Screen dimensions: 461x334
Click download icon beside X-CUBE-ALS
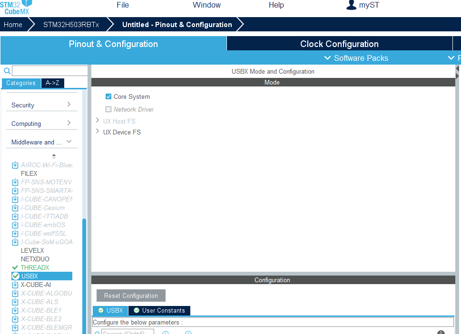pyautogui.click(x=15, y=302)
